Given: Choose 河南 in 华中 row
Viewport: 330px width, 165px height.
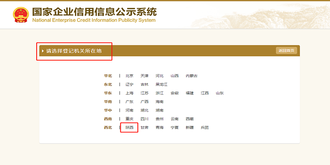Looking at the screenshot, I should coord(130,110).
